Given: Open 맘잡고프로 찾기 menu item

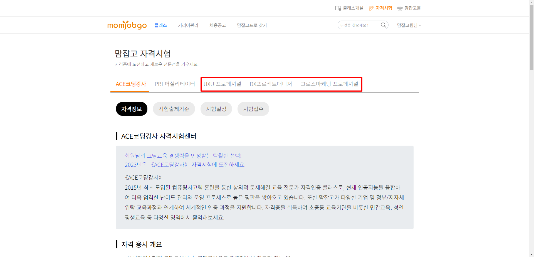Looking at the screenshot, I should click(x=252, y=25).
